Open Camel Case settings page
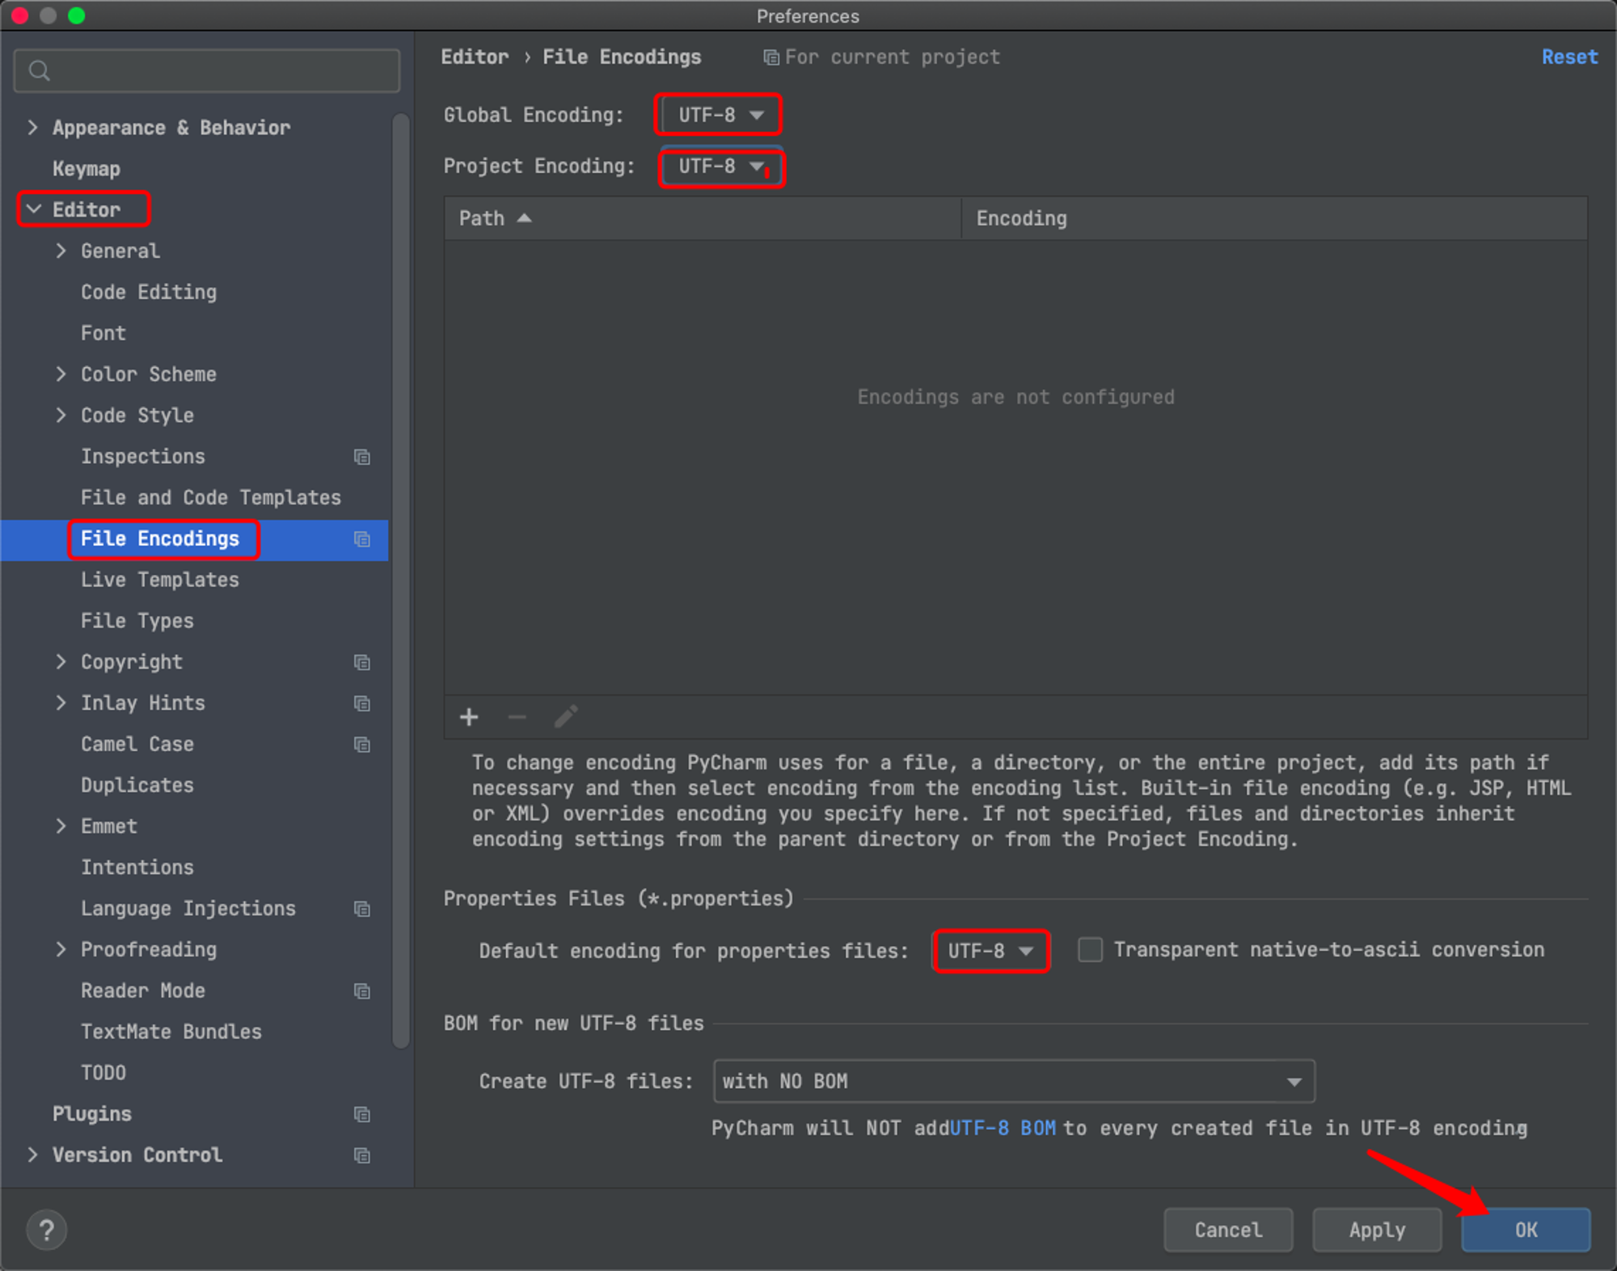Screen dimensions: 1617x1271 click(137, 745)
